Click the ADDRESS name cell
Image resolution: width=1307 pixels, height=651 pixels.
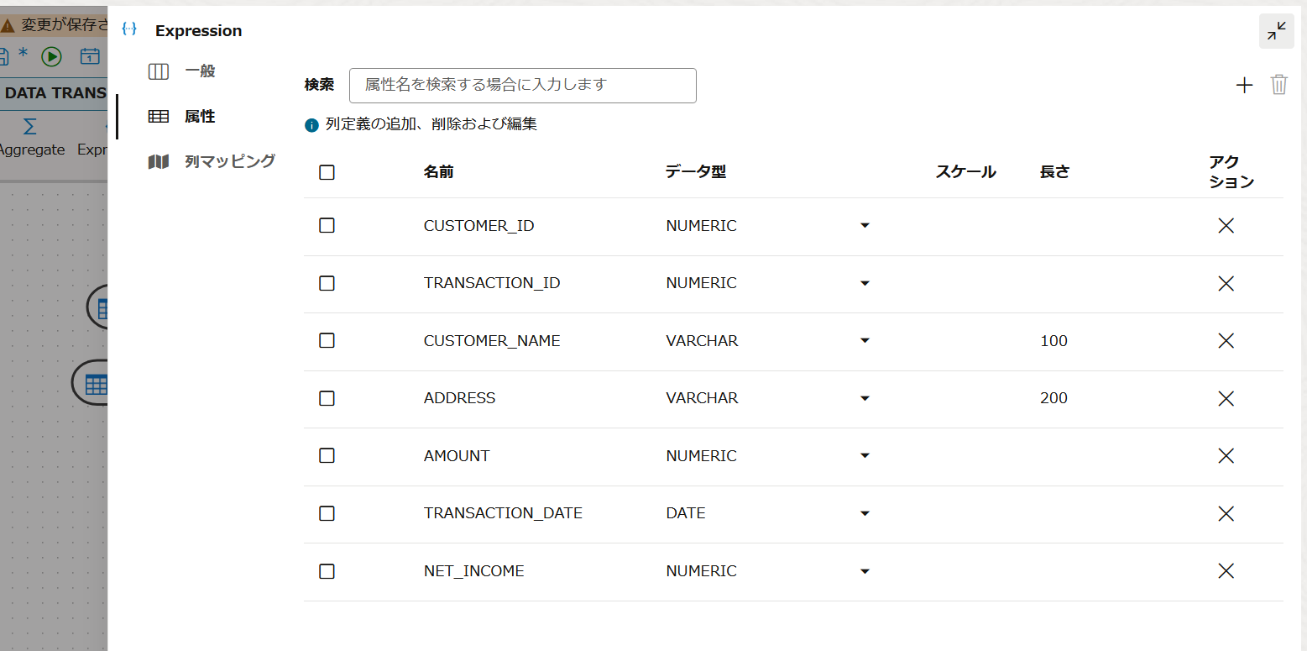point(459,398)
